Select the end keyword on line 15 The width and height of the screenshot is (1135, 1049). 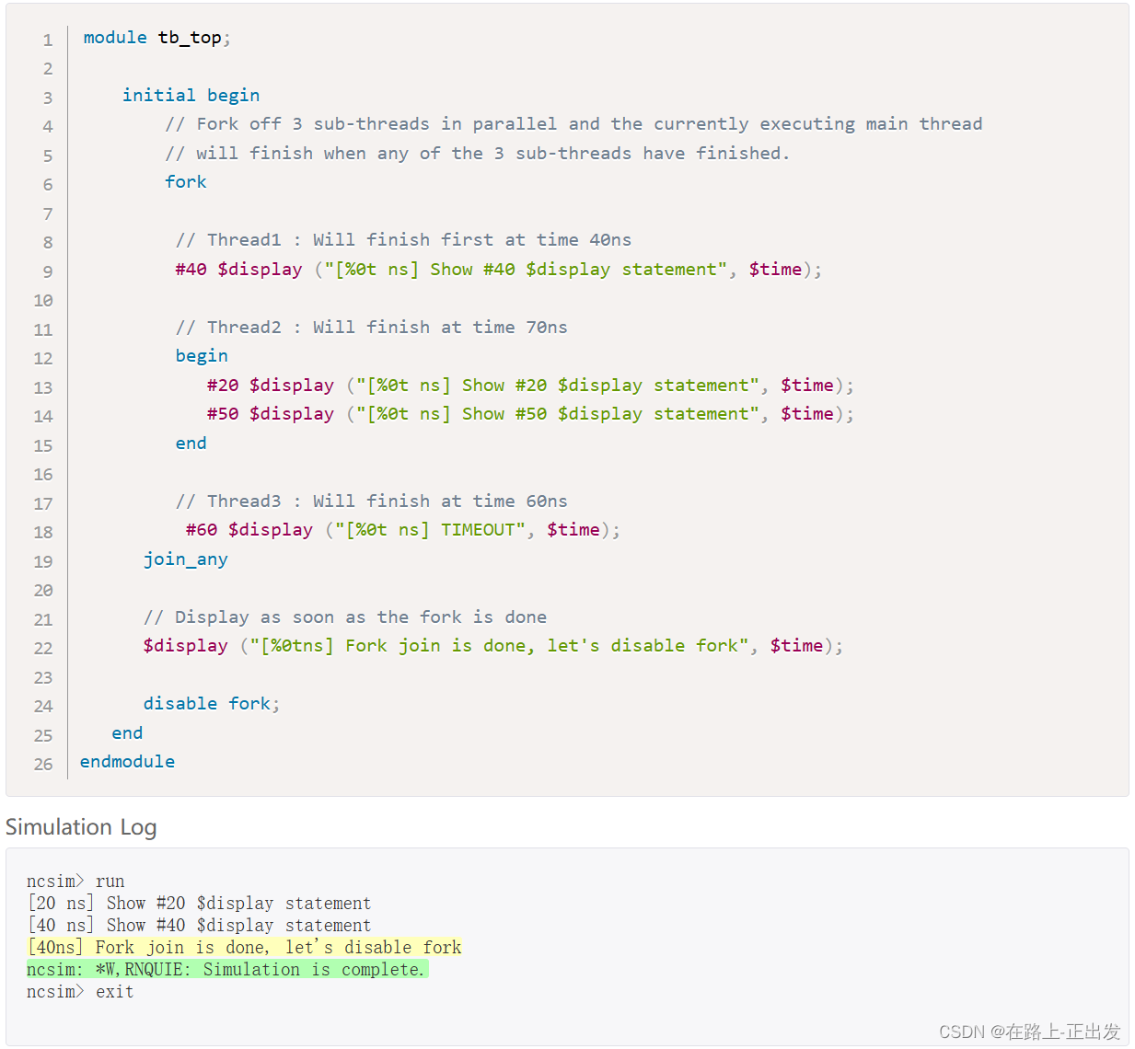pyautogui.click(x=191, y=444)
